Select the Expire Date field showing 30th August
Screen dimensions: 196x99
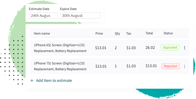[x=80, y=16]
